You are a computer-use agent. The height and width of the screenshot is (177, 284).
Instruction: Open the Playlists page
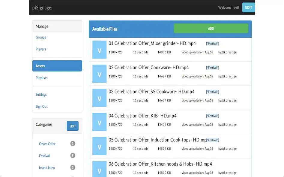[x=41, y=78]
